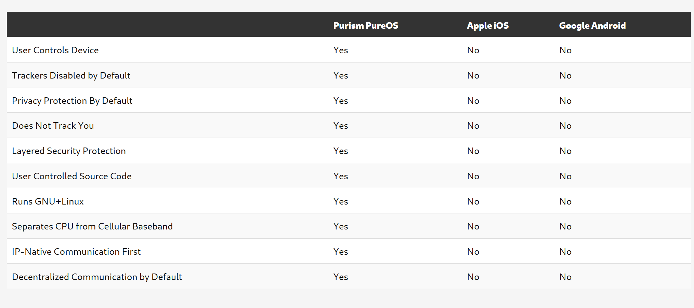This screenshot has height=308, width=694.
Task: Click Layered Security Protection row label
Action: click(69, 151)
